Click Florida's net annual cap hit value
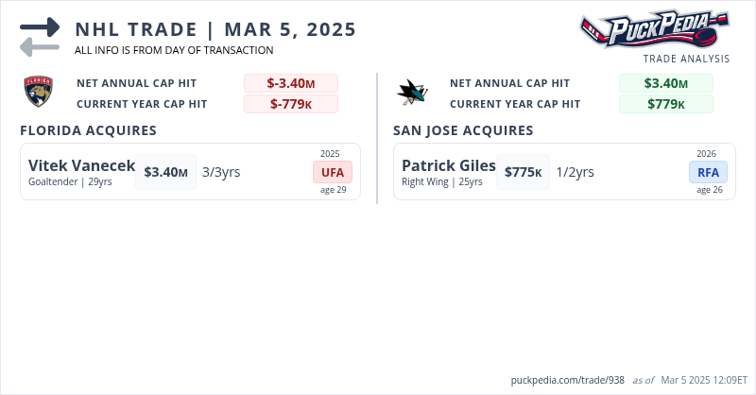Viewport: 756px width, 395px height. [x=290, y=83]
